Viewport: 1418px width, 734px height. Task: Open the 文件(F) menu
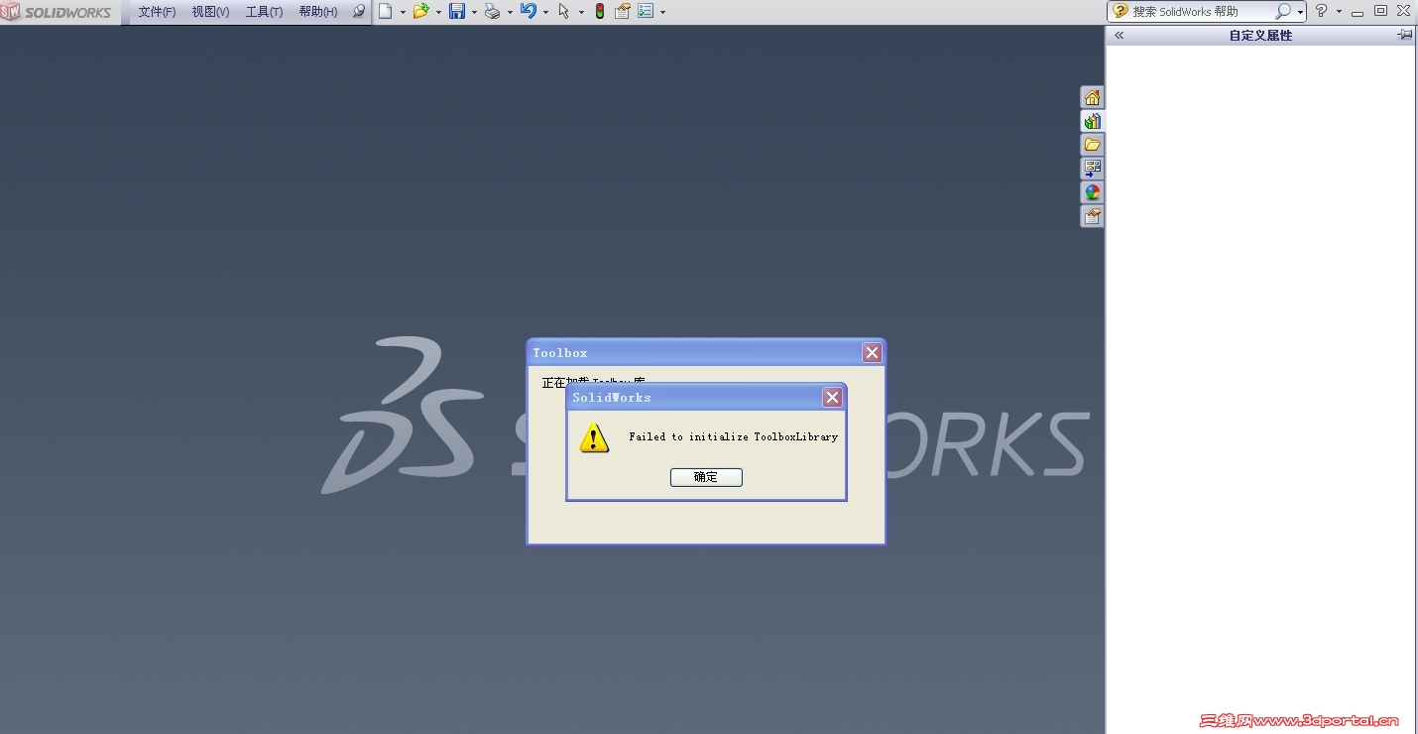(157, 12)
